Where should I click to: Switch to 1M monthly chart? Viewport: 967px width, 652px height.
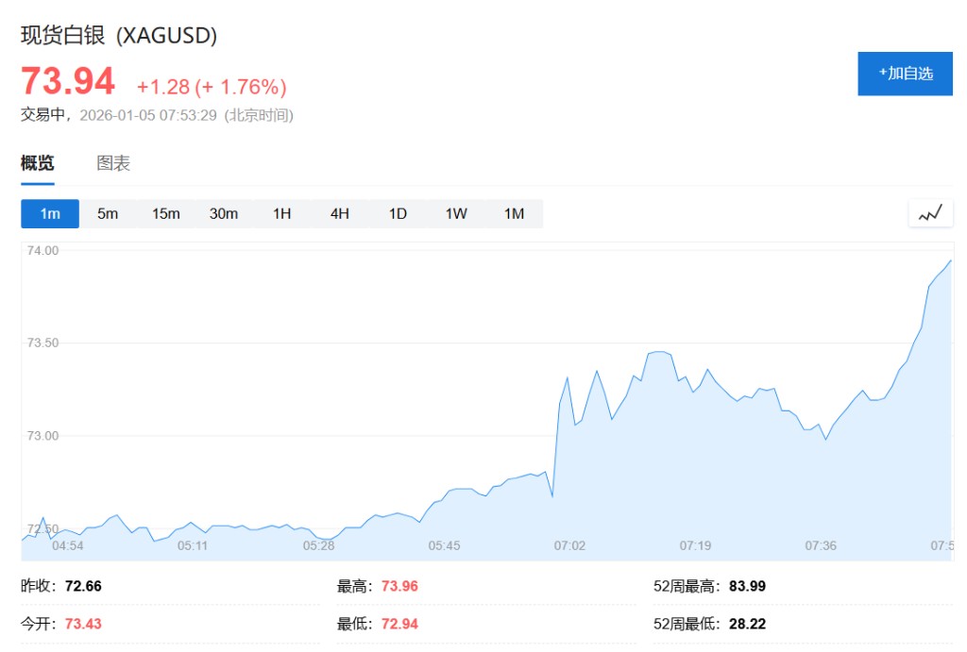click(514, 213)
